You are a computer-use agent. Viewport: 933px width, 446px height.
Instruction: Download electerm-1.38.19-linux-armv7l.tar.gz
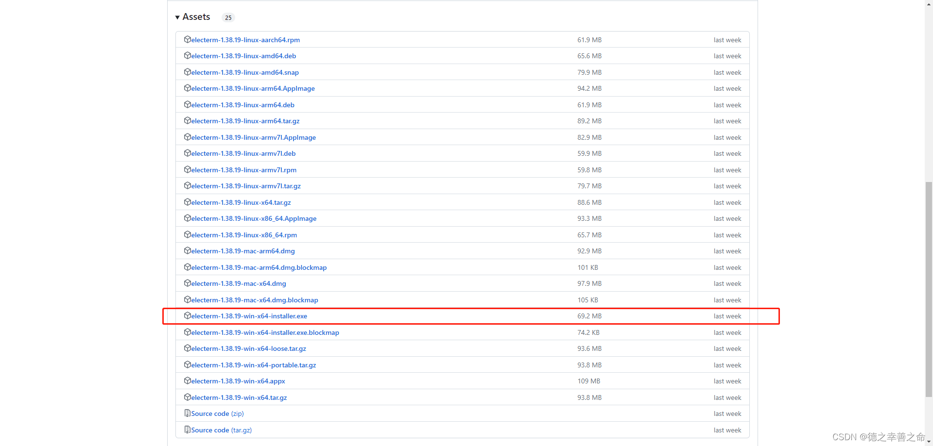(246, 186)
